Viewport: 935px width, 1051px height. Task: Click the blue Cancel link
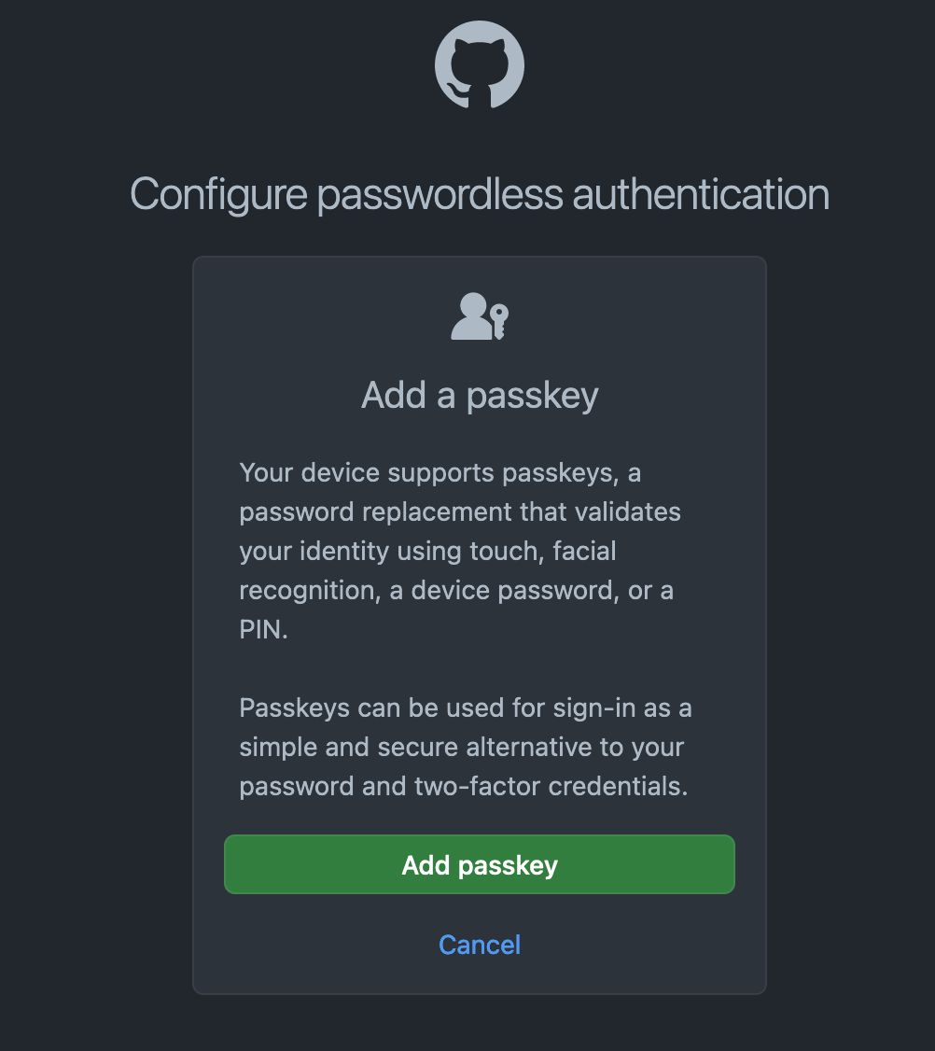(x=480, y=945)
